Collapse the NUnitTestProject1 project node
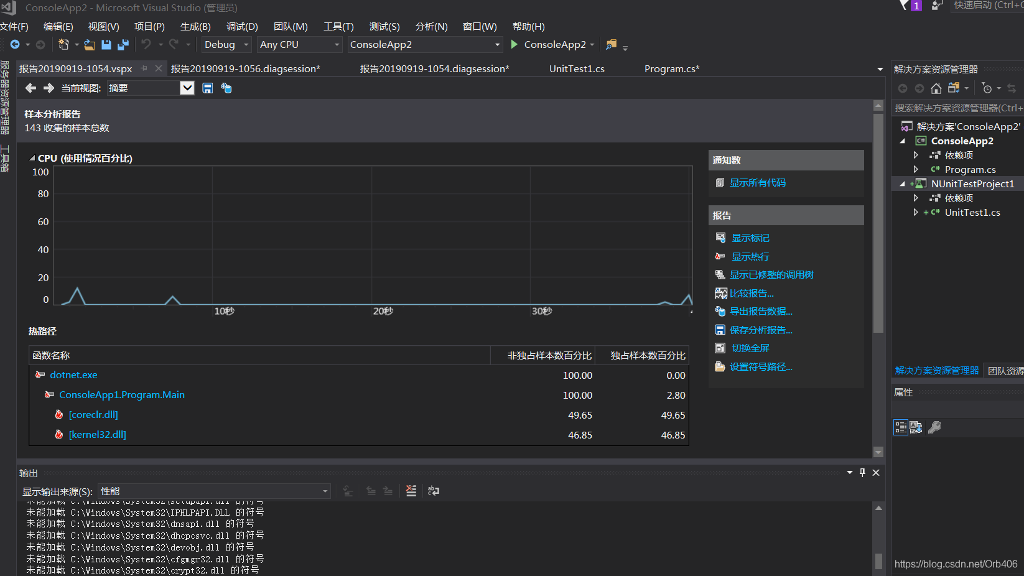This screenshot has width=1024, height=576. (x=902, y=184)
